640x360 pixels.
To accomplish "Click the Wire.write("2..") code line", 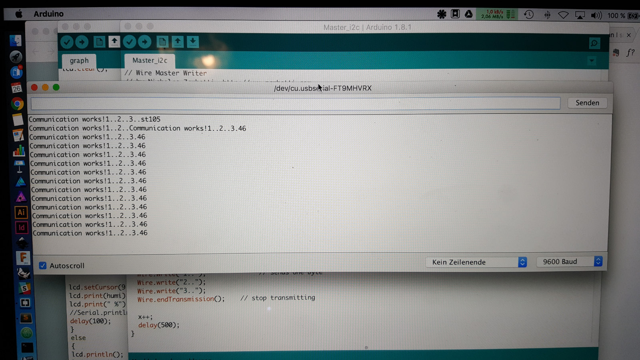I will (172, 282).
